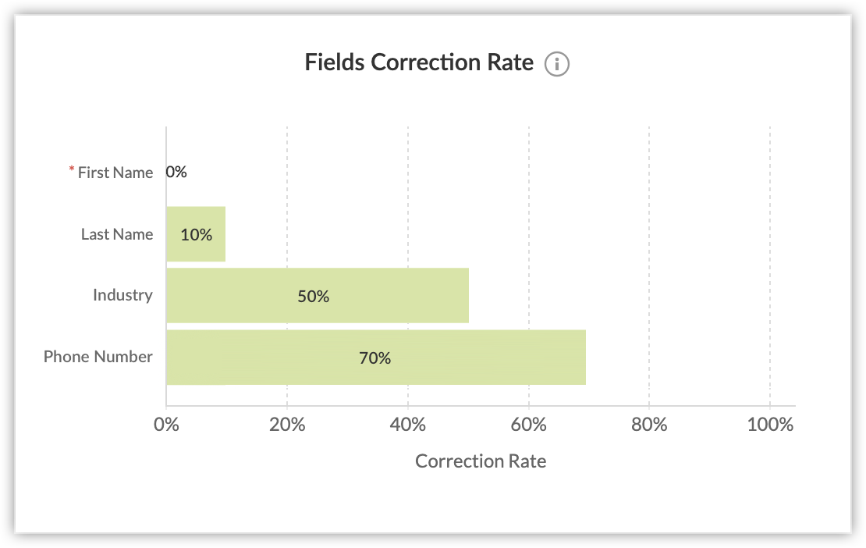
Task: Click the Fields Correction Rate title
Action: tap(419, 62)
